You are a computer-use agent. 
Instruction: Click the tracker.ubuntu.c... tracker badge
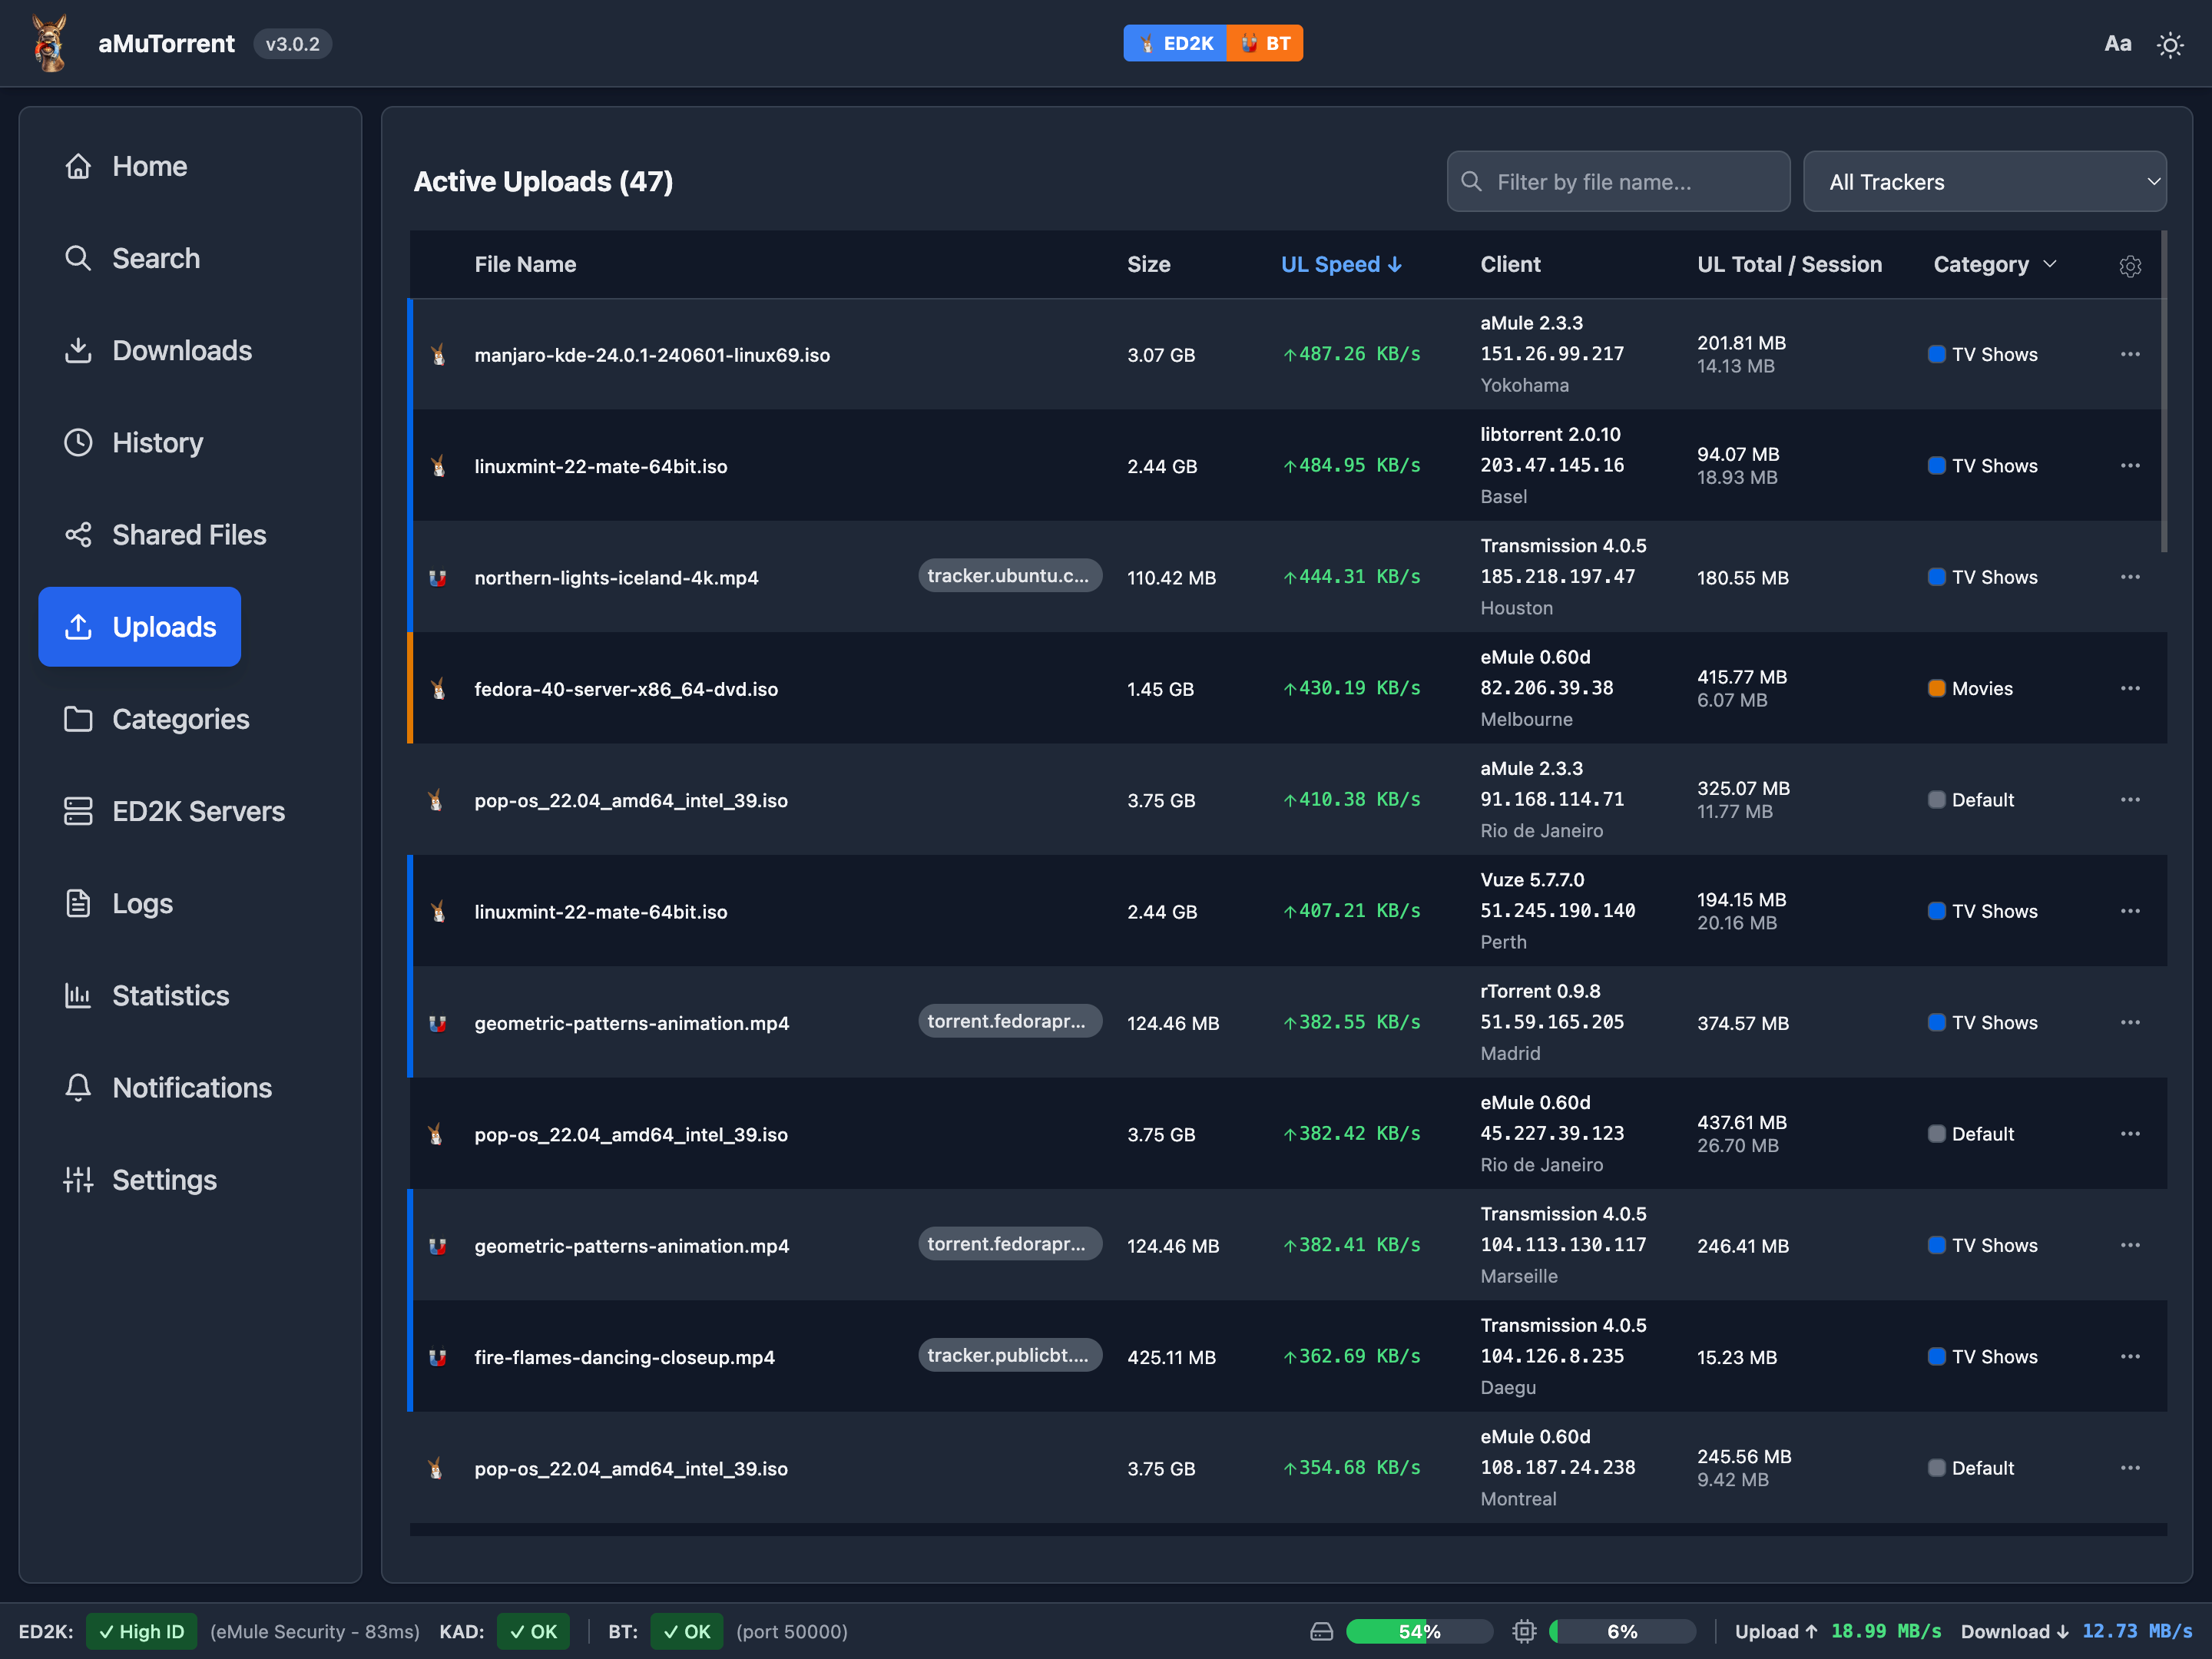[x=1008, y=576]
